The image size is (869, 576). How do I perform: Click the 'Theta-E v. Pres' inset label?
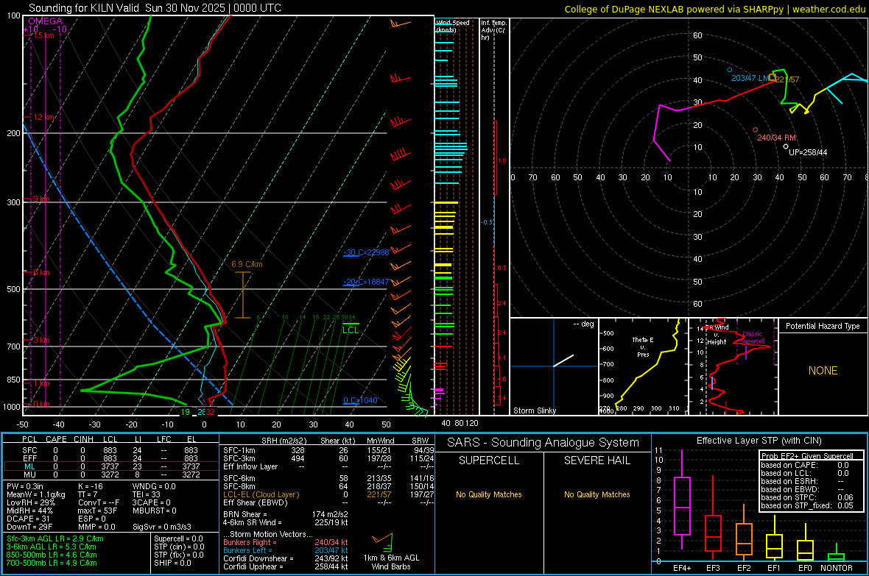coord(643,347)
